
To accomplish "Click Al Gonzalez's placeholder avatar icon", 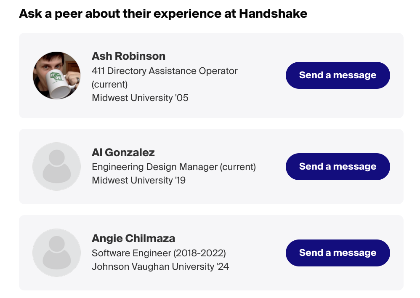I will [x=56, y=166].
